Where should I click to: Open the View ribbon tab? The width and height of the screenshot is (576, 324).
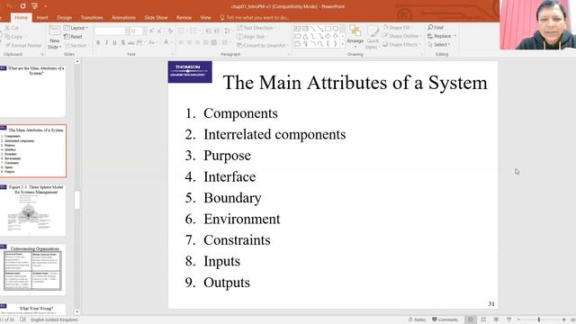pos(205,17)
